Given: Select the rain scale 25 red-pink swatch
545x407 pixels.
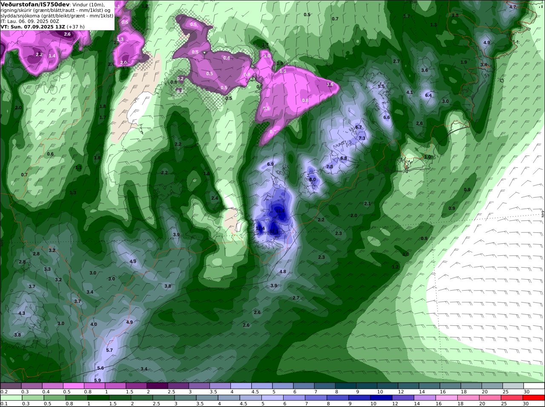Looking at the screenshot, I should [x=511, y=398].
